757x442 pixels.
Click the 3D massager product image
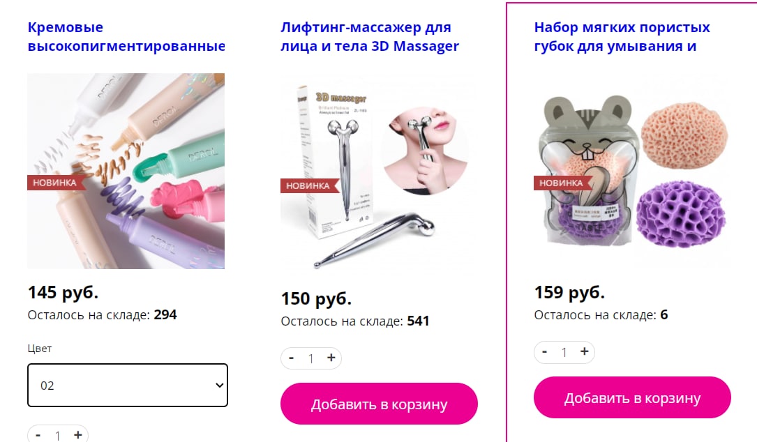click(x=379, y=174)
